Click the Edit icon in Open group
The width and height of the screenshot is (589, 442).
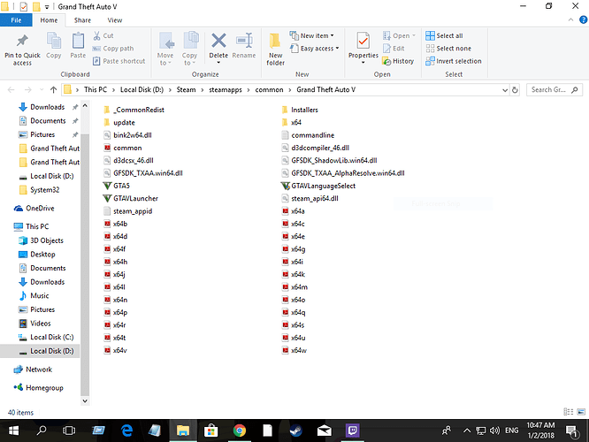point(386,49)
